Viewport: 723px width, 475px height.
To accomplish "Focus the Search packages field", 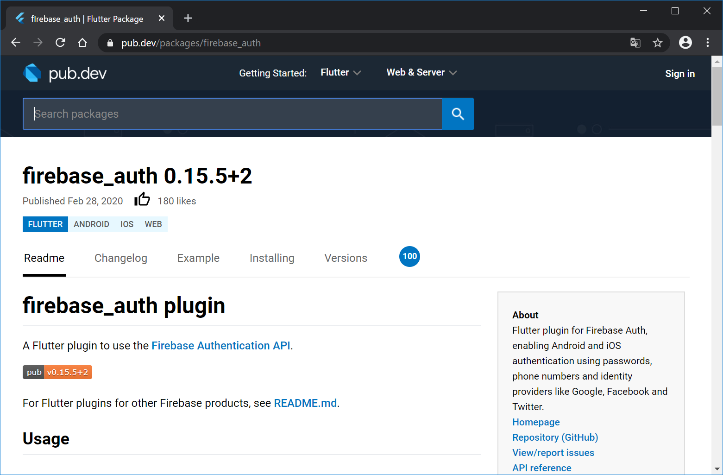I will tap(233, 114).
